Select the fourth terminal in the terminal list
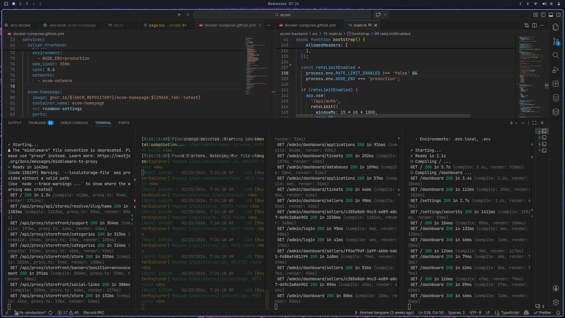 click(x=544, y=150)
